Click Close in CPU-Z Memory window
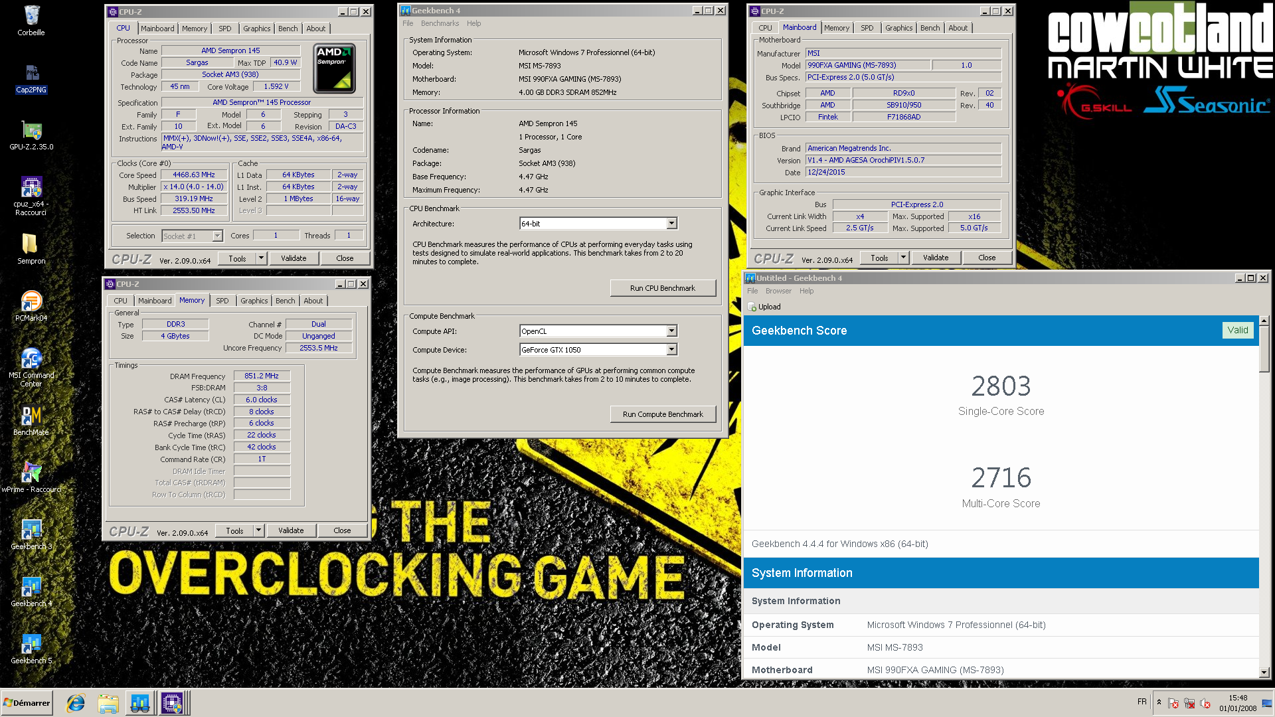 tap(342, 530)
